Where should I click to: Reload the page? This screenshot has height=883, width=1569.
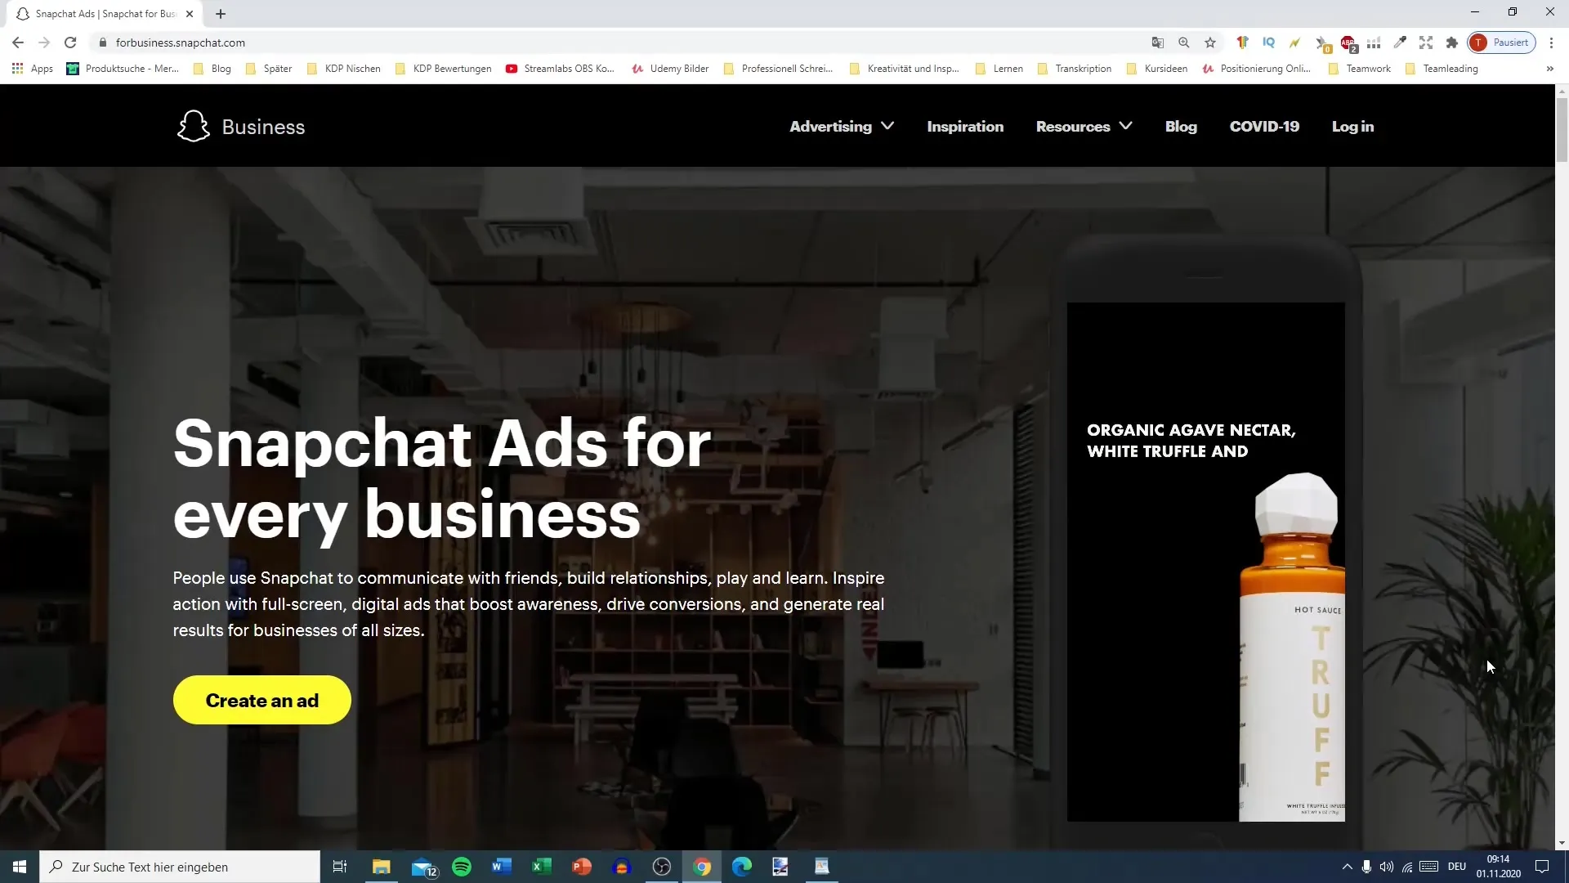pos(70,43)
